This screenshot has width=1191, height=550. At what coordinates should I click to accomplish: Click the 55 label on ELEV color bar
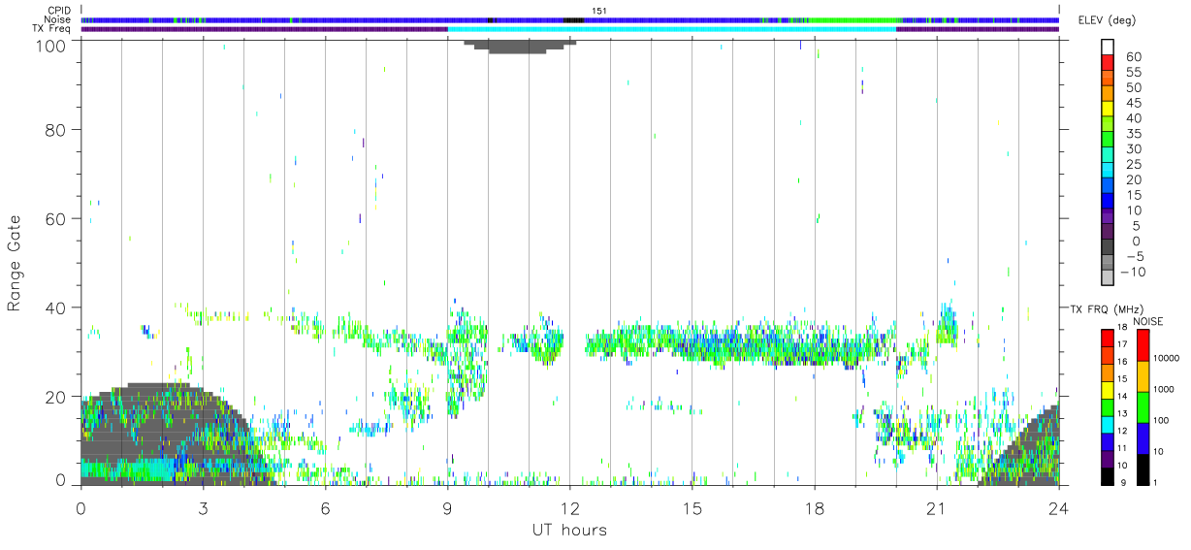[x=1133, y=73]
